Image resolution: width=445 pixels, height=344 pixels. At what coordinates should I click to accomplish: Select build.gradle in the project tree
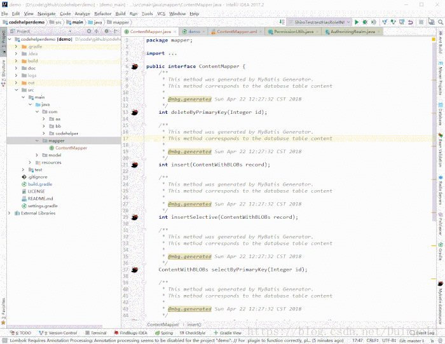click(x=37, y=184)
